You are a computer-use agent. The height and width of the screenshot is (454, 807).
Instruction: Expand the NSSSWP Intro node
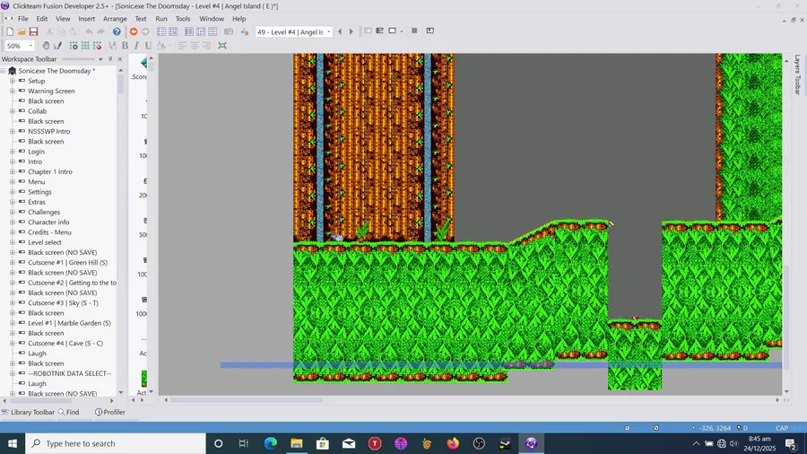(x=13, y=131)
